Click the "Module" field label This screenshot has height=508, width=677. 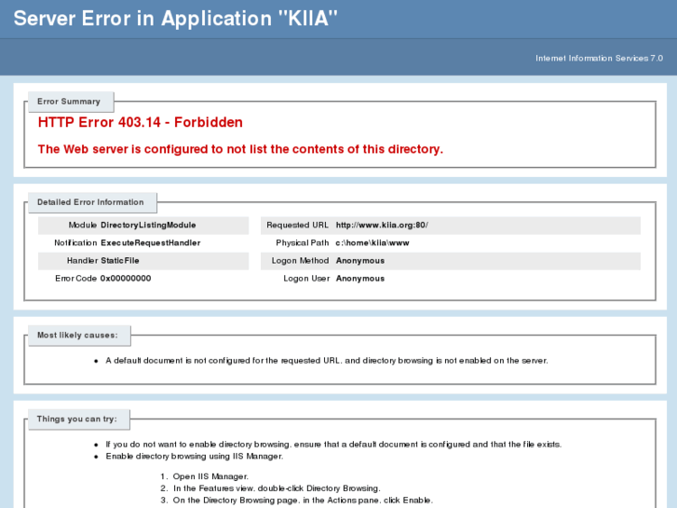click(x=83, y=226)
